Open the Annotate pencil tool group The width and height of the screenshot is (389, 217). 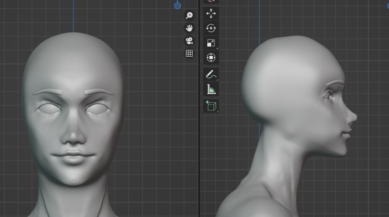click(x=211, y=75)
